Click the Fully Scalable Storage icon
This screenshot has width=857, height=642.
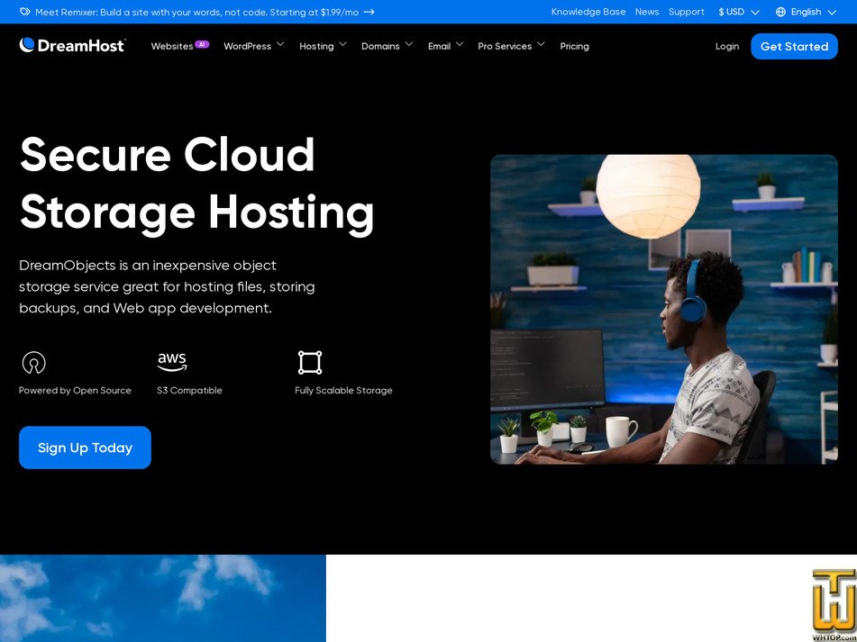click(x=310, y=363)
